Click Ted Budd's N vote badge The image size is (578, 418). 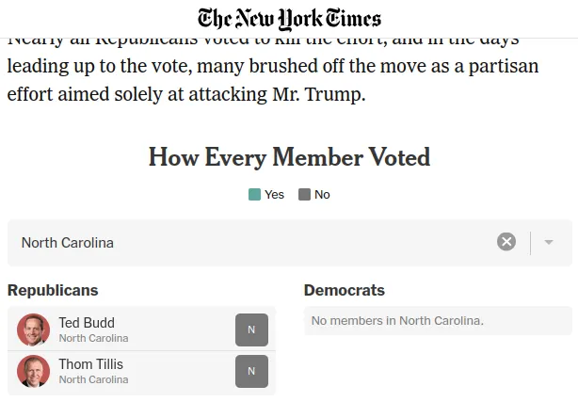251,330
